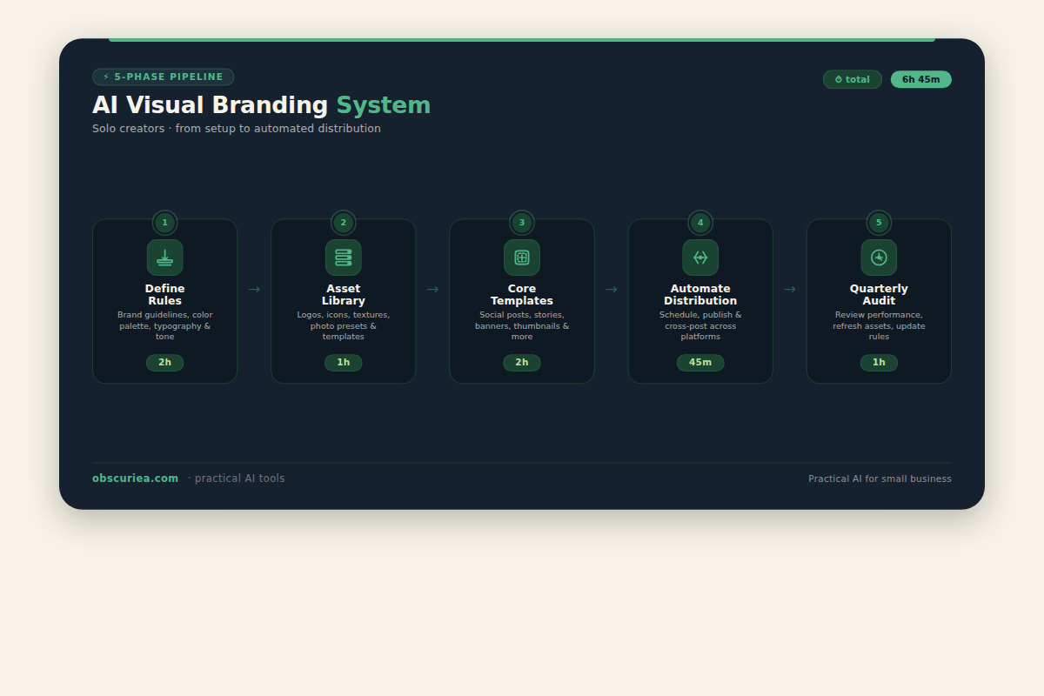Image resolution: width=1044 pixels, height=696 pixels.
Task: Select the step 4 number badge
Action: [x=700, y=223]
